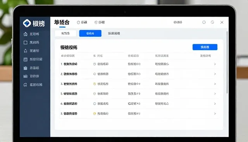Click the empty status circle in the second row
Screen dimensions: 248x142
point(95,74)
